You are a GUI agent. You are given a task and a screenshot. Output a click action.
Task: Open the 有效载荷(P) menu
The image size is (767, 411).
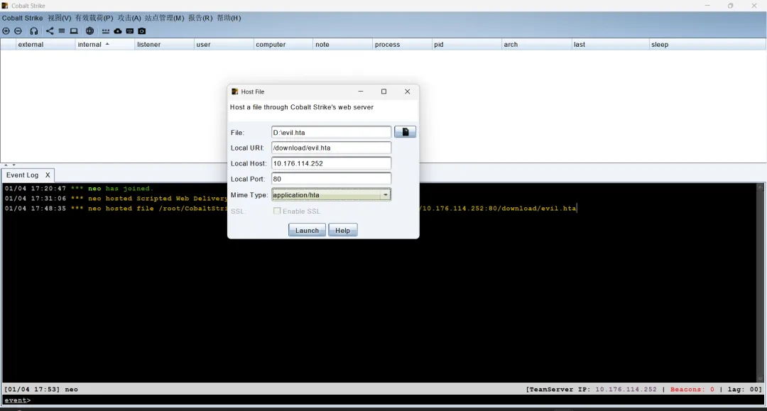click(x=94, y=18)
